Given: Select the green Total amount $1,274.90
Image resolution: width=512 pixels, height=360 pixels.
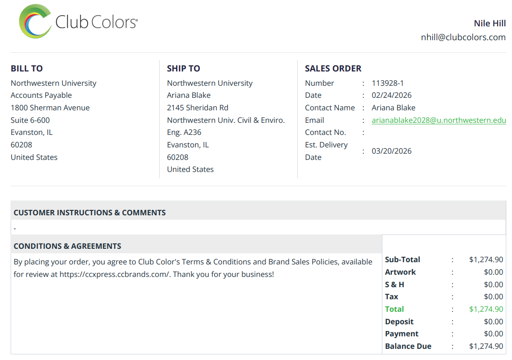Looking at the screenshot, I should click(486, 309).
